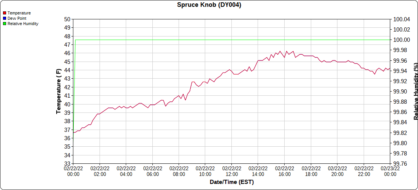Click the 02/22/22 06:00 time axis label
Viewport: 418px width, 190px height.
click(152, 171)
